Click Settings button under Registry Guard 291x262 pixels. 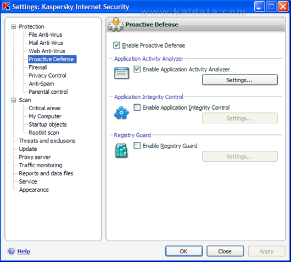click(240, 156)
